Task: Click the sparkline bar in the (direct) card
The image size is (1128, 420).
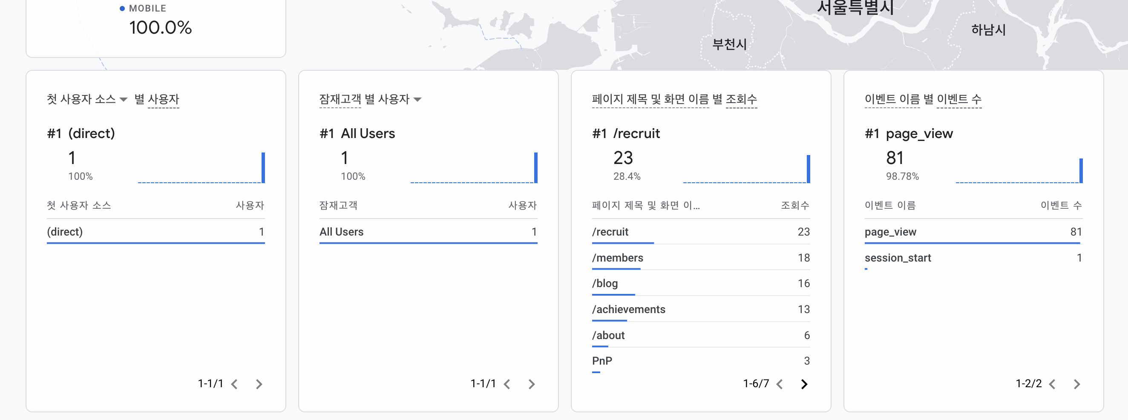Action: click(263, 168)
